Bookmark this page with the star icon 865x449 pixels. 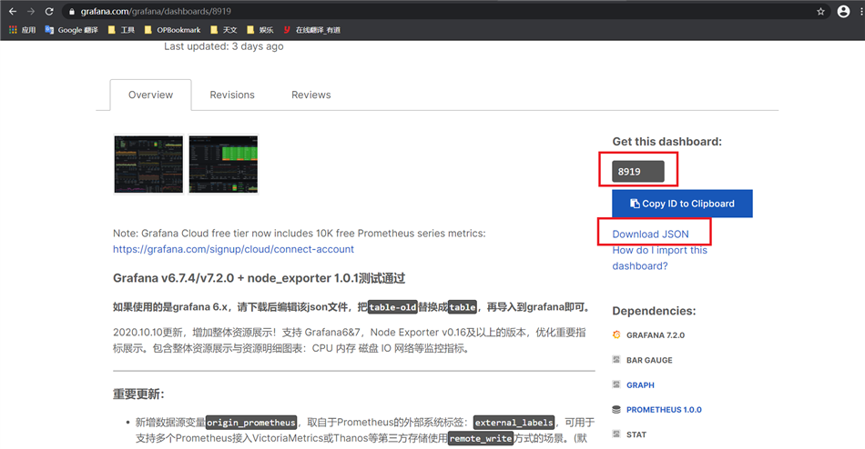tap(821, 11)
